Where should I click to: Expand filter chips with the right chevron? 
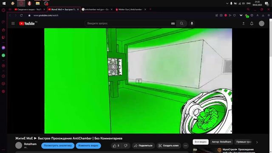[x=257, y=142]
